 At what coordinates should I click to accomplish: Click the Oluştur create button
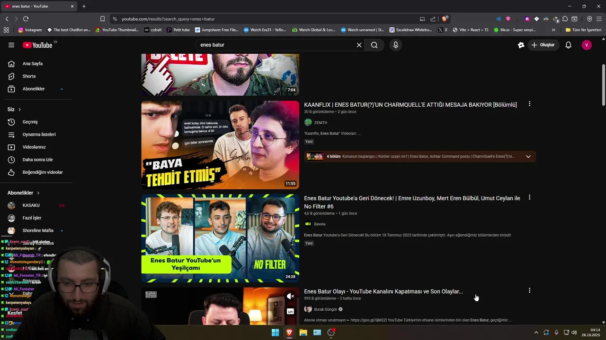(x=544, y=45)
